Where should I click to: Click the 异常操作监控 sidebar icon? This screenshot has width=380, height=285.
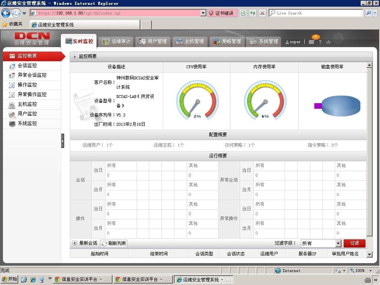click(x=12, y=95)
